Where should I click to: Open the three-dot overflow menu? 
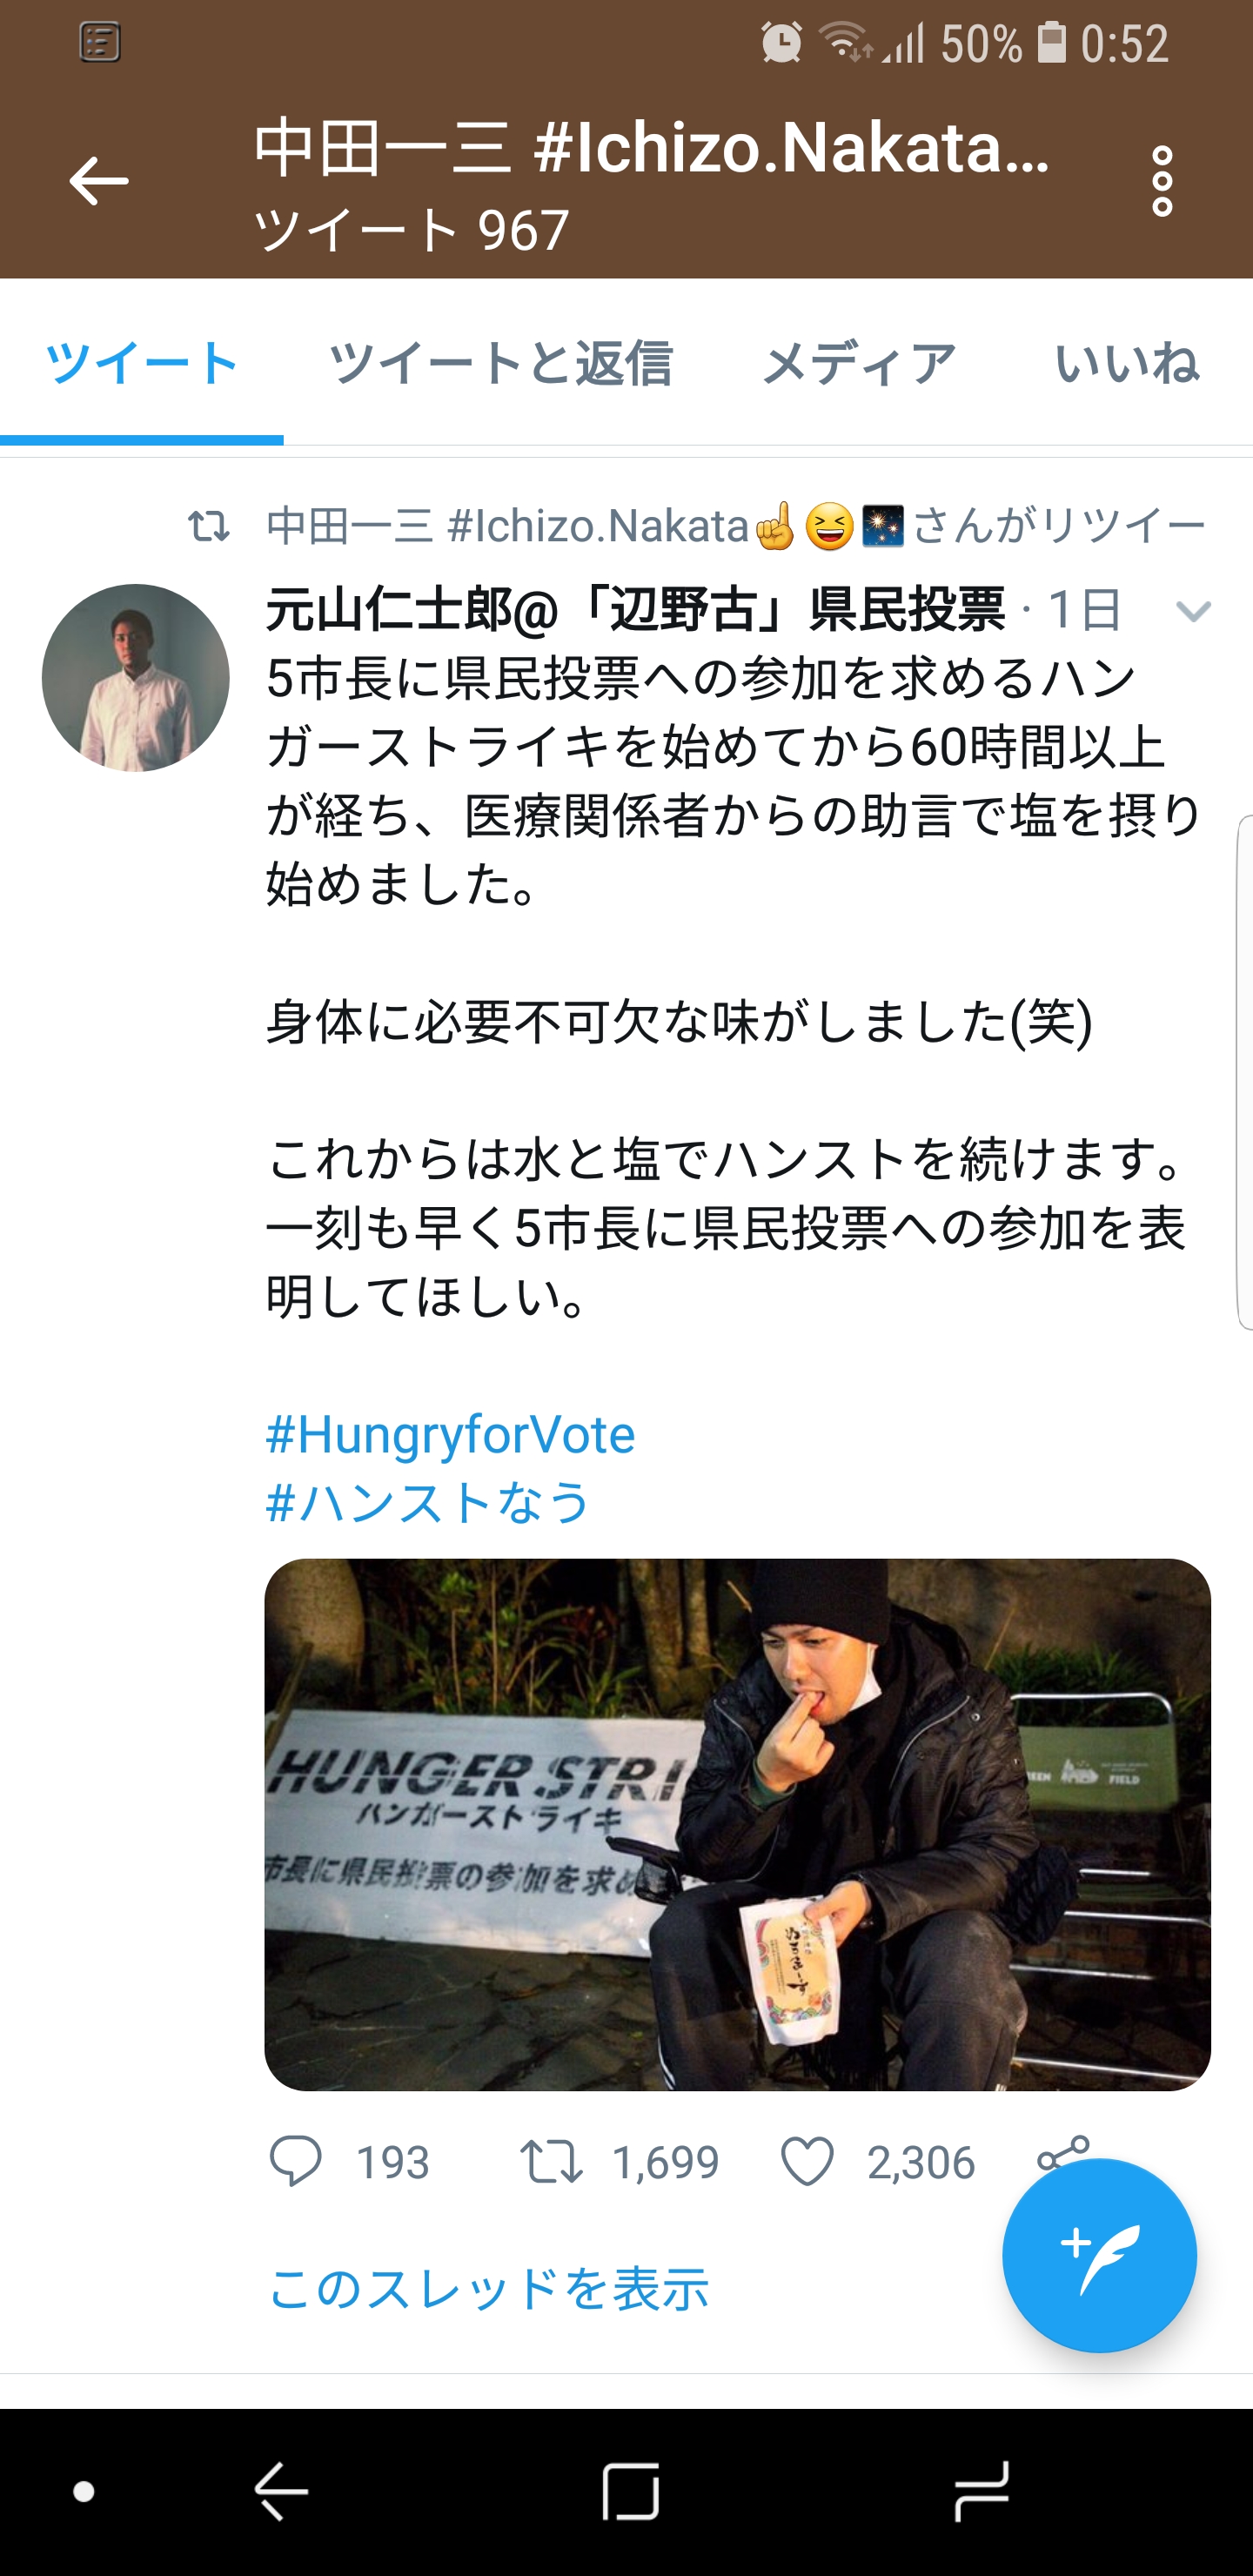click(1161, 181)
